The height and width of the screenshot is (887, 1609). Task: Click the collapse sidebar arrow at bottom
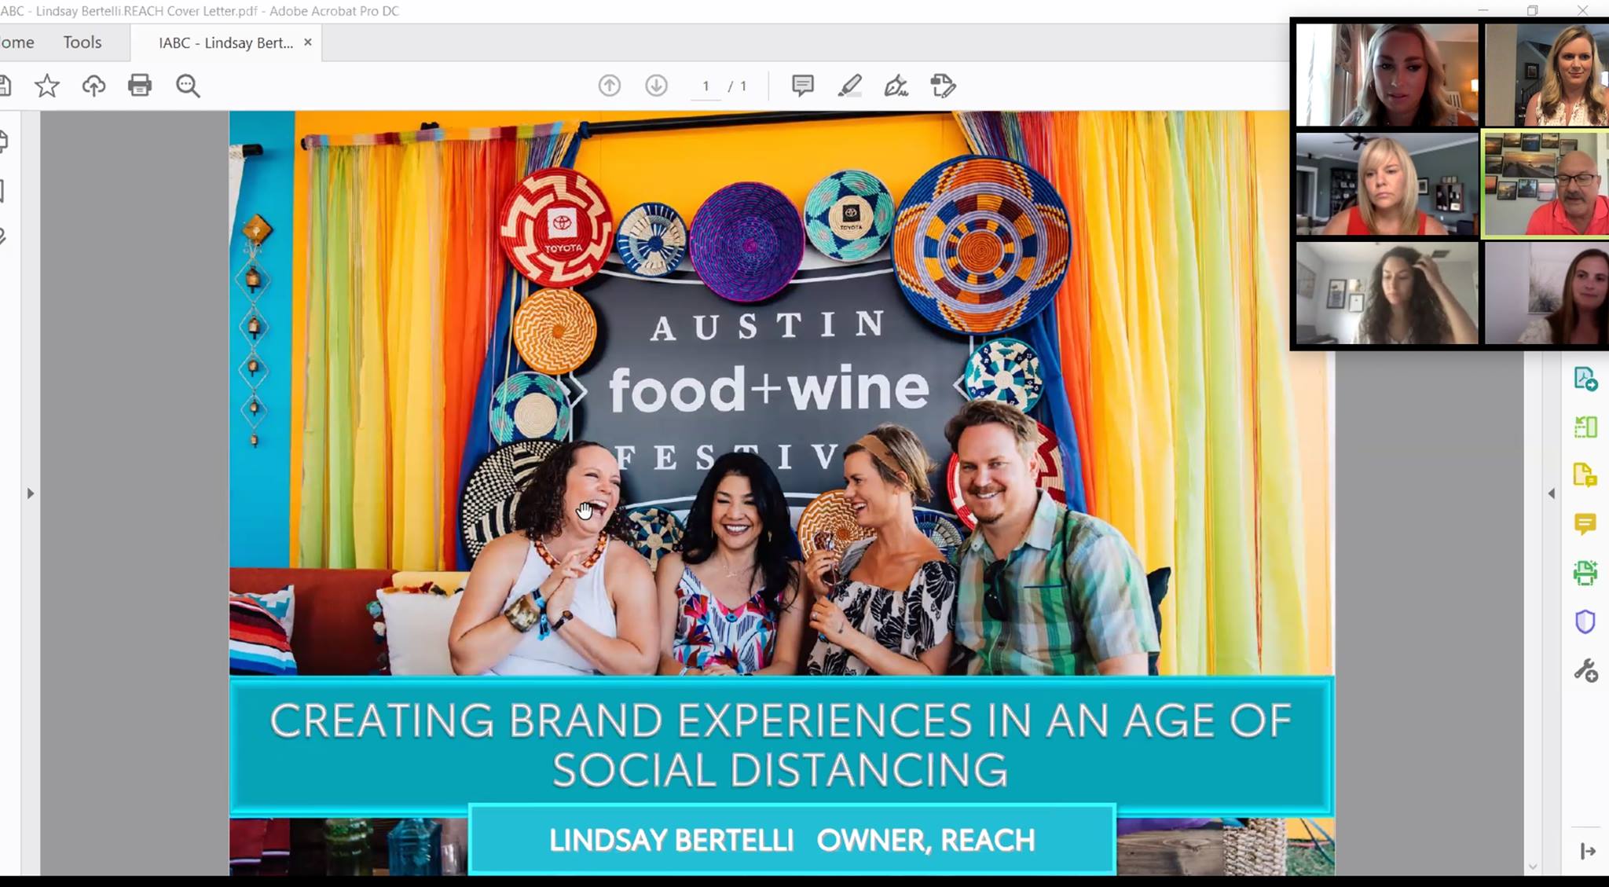click(1588, 851)
